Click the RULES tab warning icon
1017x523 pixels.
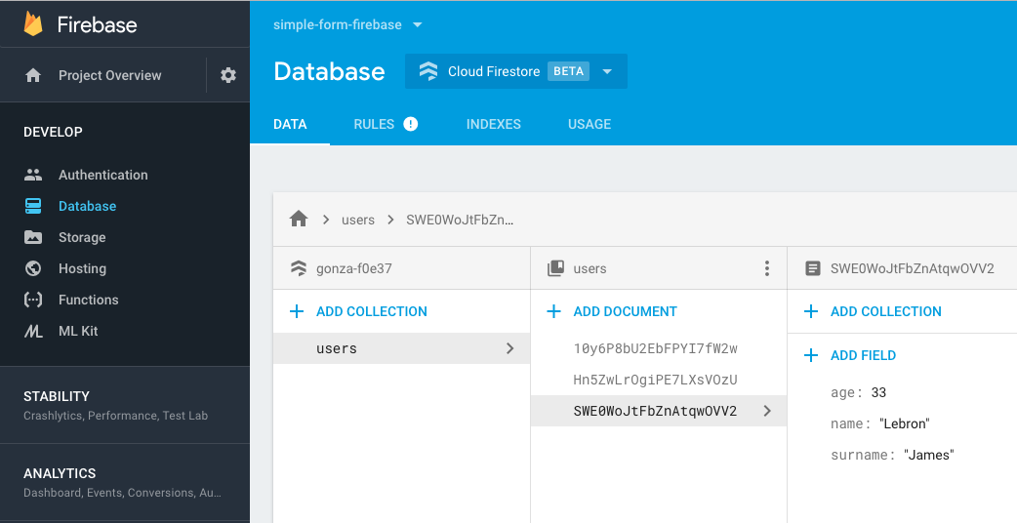coord(411,124)
